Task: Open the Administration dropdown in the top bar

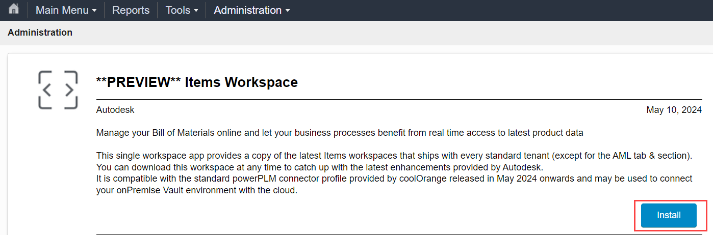Action: click(251, 10)
